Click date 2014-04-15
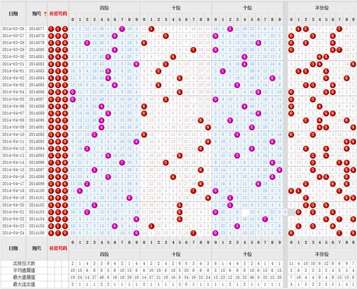Image resolution: width=357 pixels, height=289 pixels. [13, 170]
